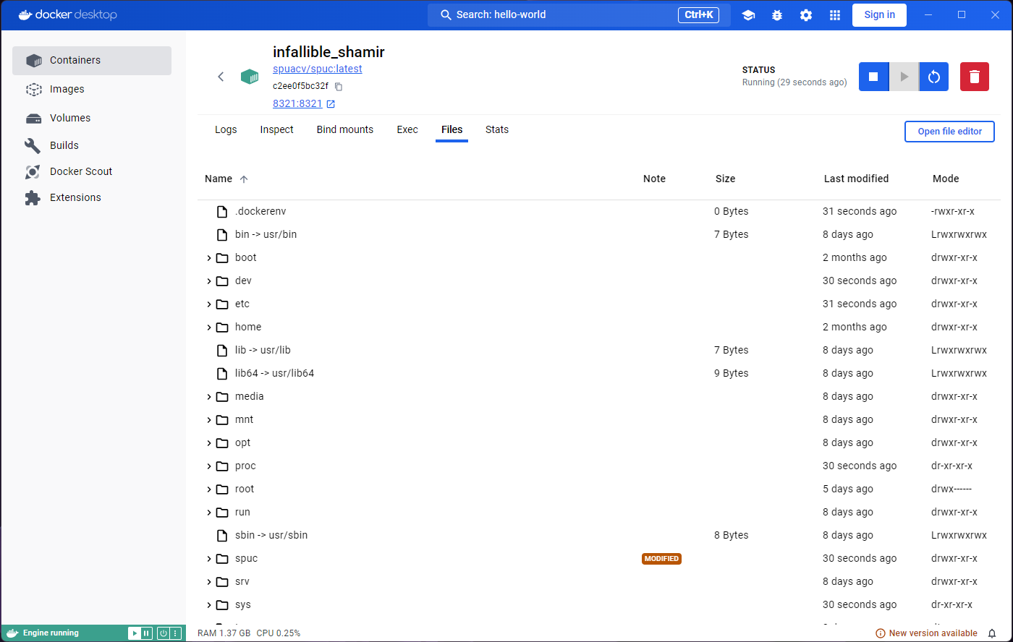This screenshot has height=642, width=1013.
Task: Expand the boot folder
Action: click(209, 257)
